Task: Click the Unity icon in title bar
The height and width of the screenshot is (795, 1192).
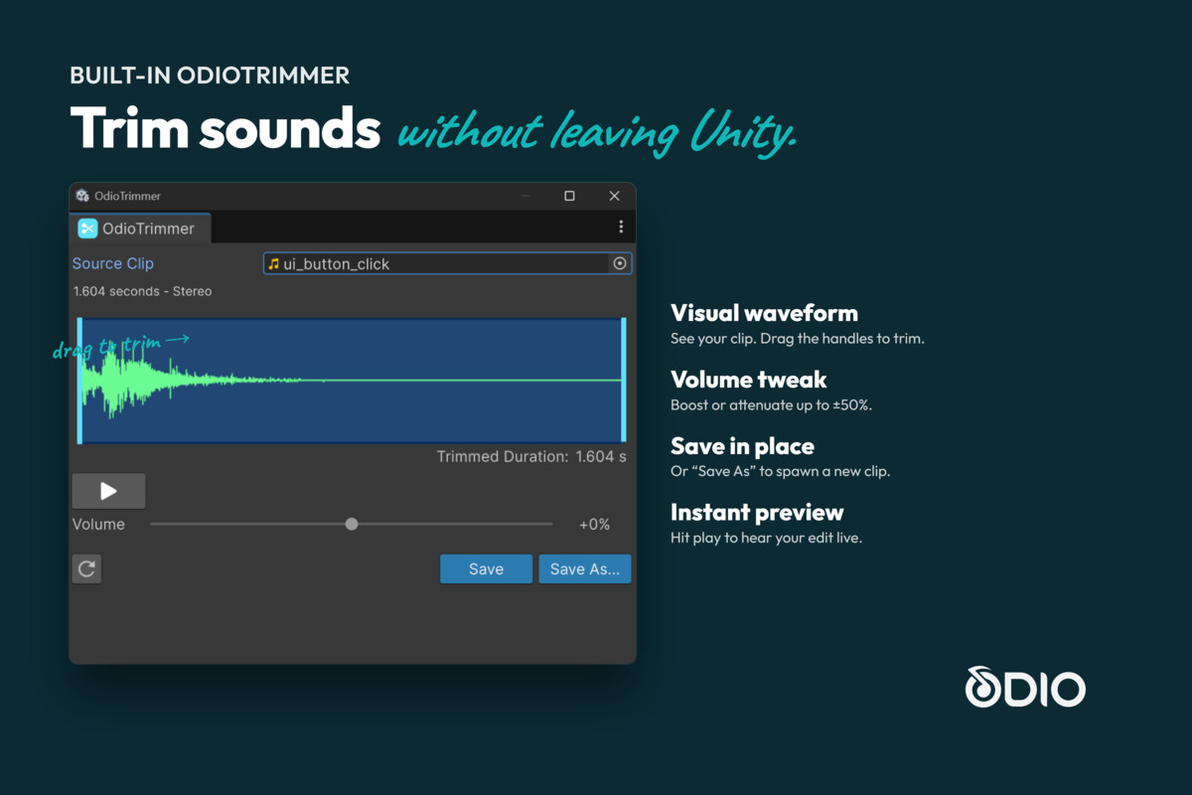Action: (82, 196)
